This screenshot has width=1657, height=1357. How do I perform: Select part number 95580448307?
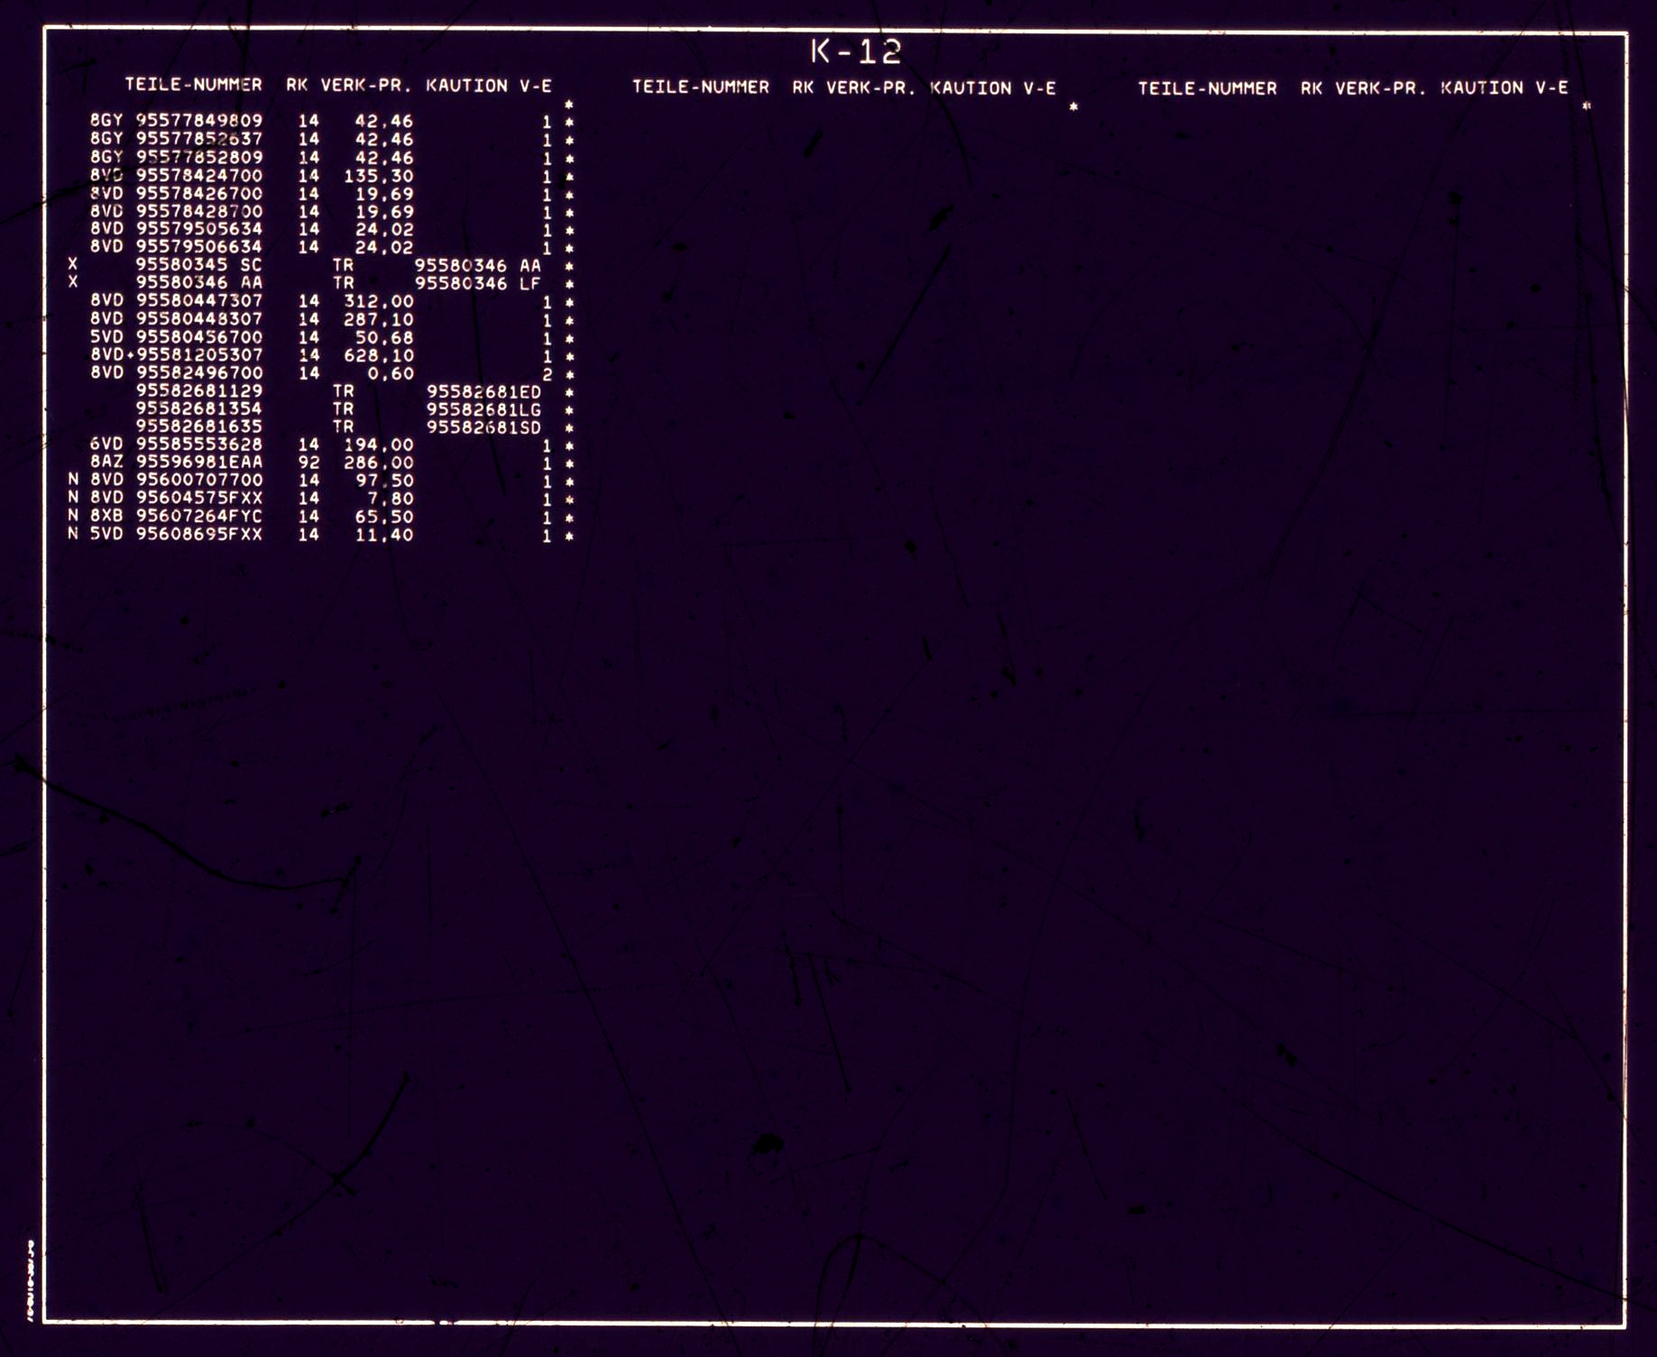pos(199,319)
